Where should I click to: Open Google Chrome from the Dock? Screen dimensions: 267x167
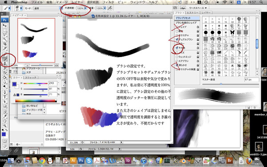coord(42,160)
